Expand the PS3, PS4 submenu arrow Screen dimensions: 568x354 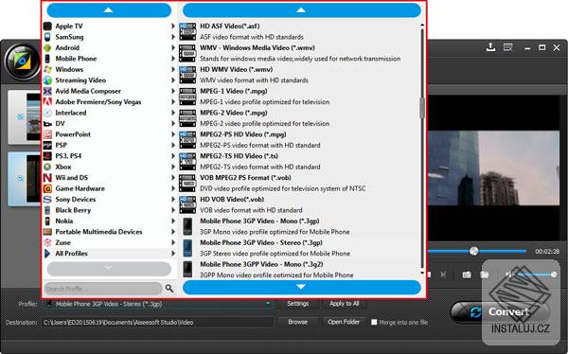point(173,156)
